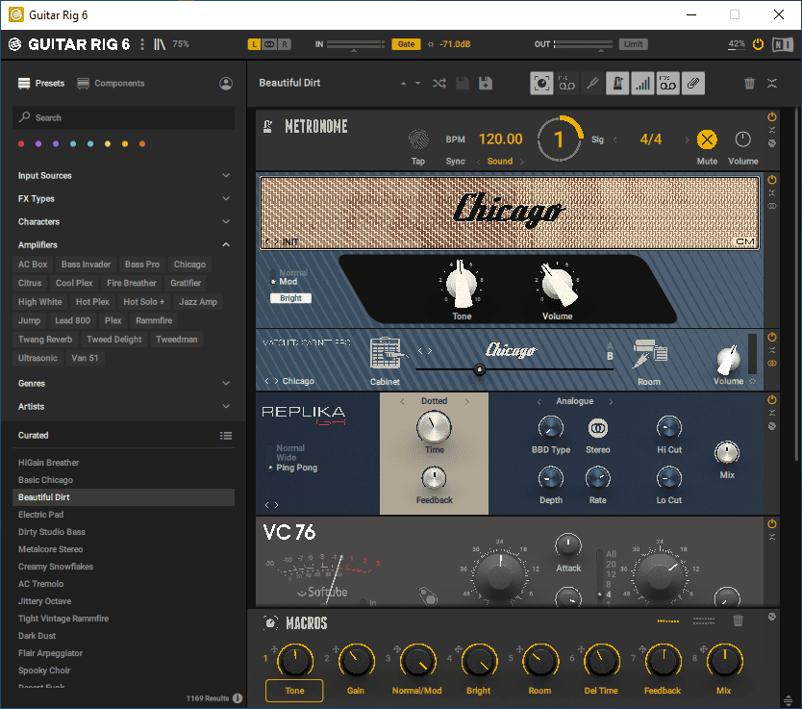
Task: Click the curated list view icon
Action: point(226,436)
